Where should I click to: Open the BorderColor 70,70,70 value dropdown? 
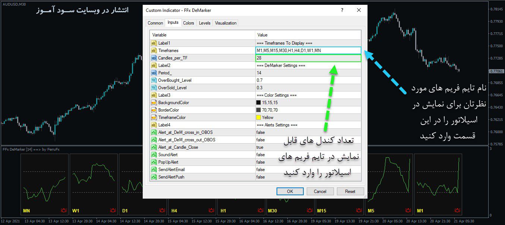307,110
